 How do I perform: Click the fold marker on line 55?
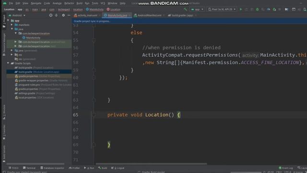94,40
